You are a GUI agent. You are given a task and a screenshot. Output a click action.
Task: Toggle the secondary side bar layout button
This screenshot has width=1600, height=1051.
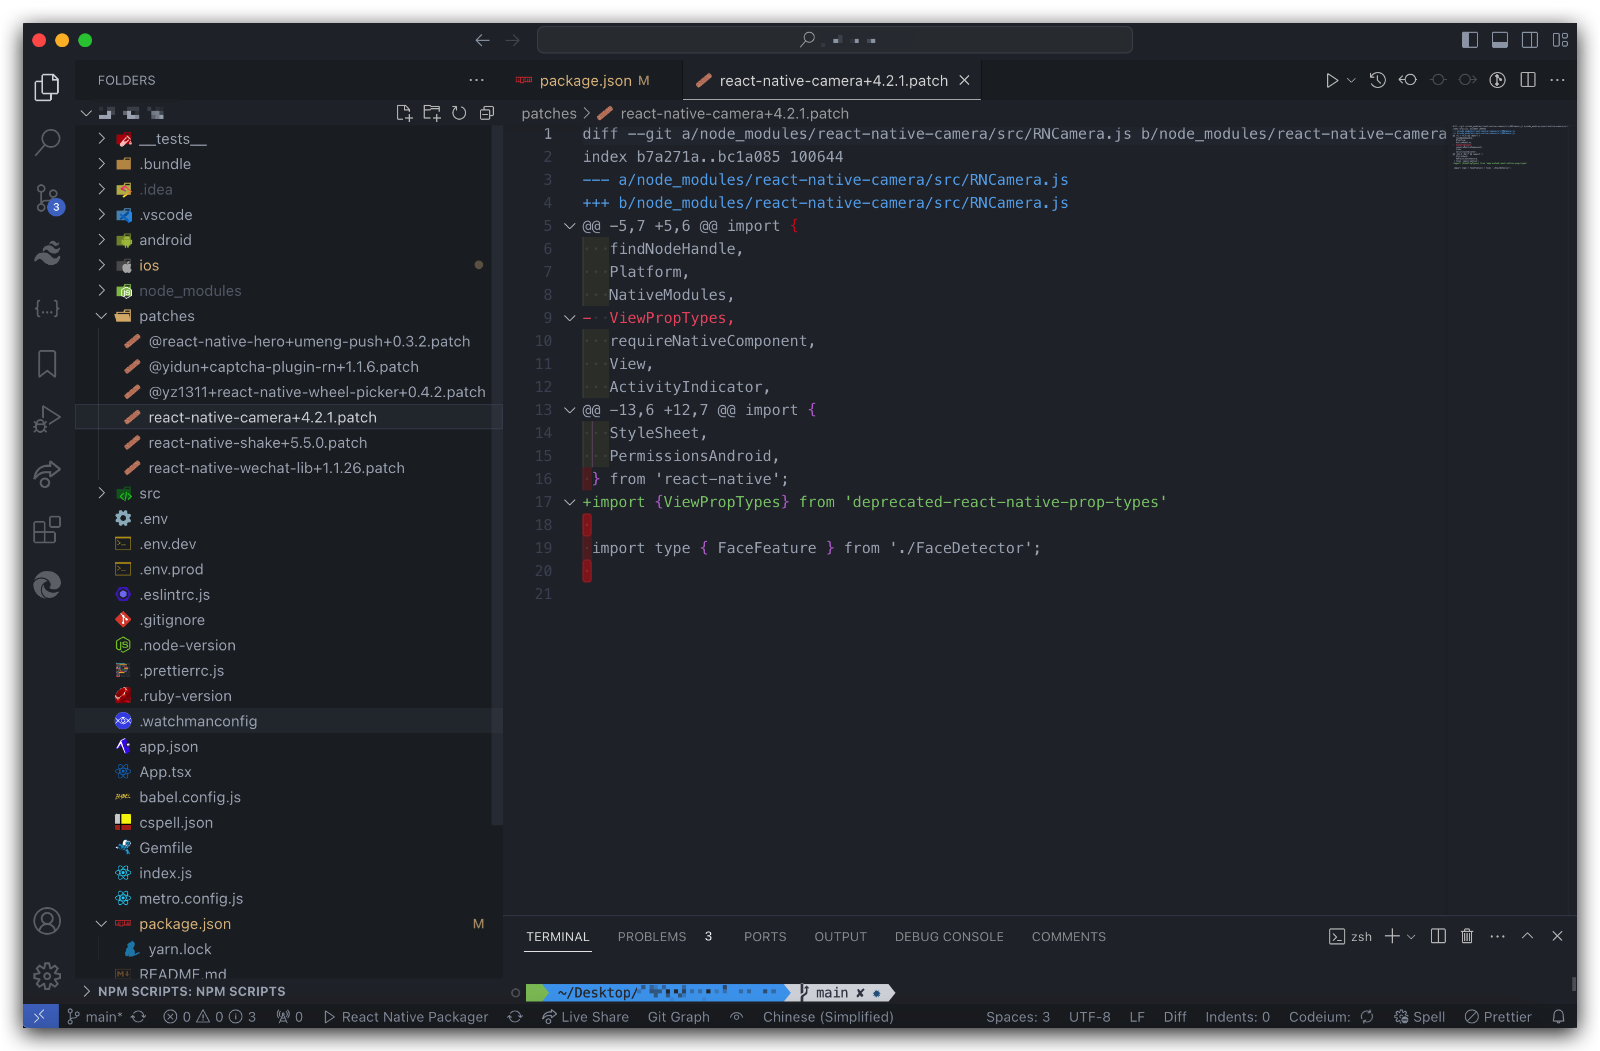pyautogui.click(x=1529, y=40)
